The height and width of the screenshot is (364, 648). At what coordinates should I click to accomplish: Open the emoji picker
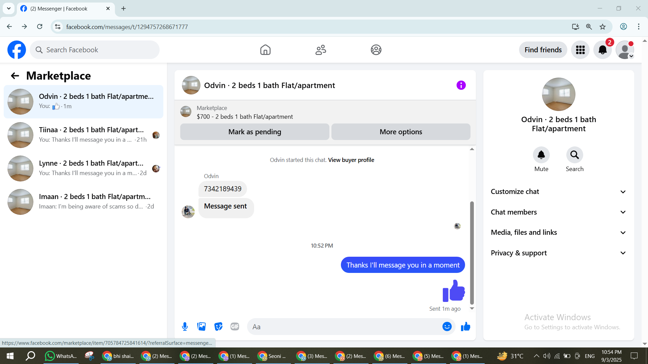[x=447, y=327]
